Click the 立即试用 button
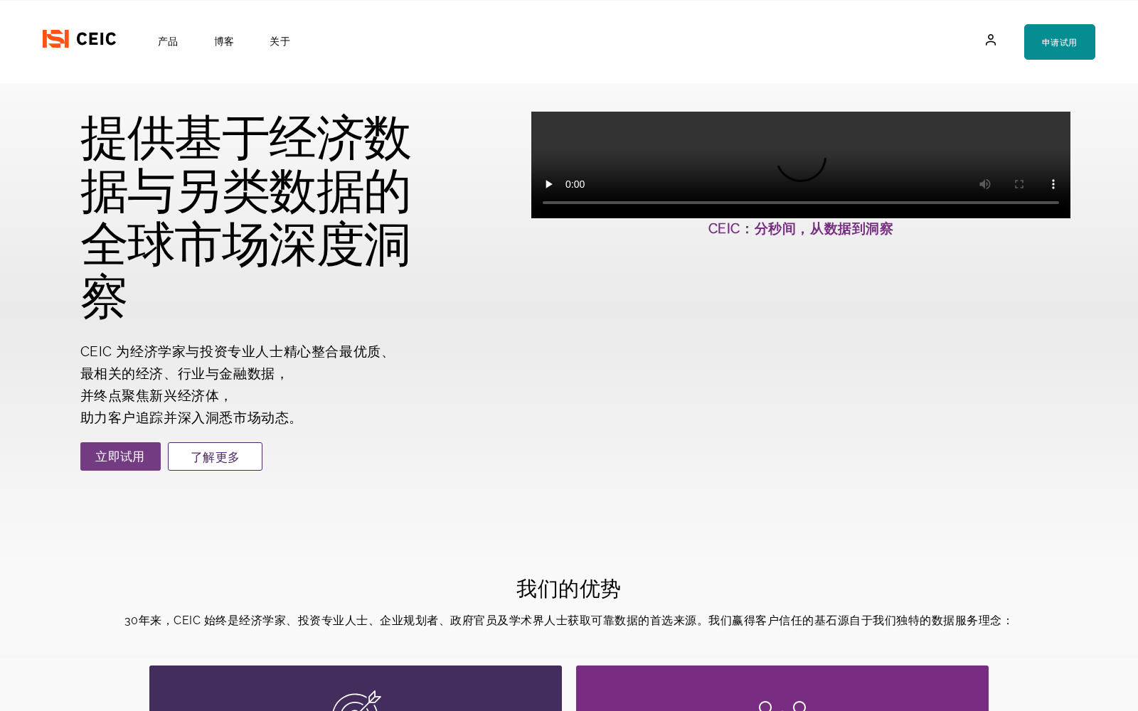Viewport: 1138px width, 711px height. point(120,456)
